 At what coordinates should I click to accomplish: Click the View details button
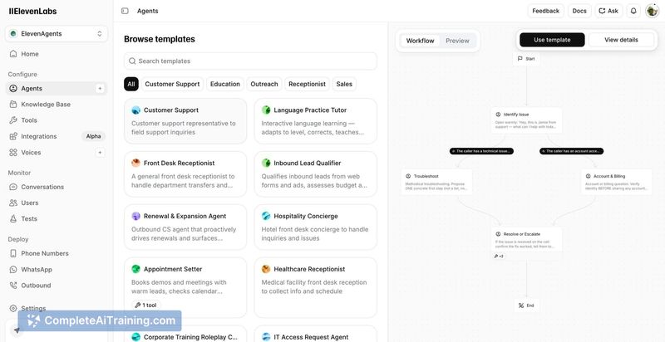[621, 40]
